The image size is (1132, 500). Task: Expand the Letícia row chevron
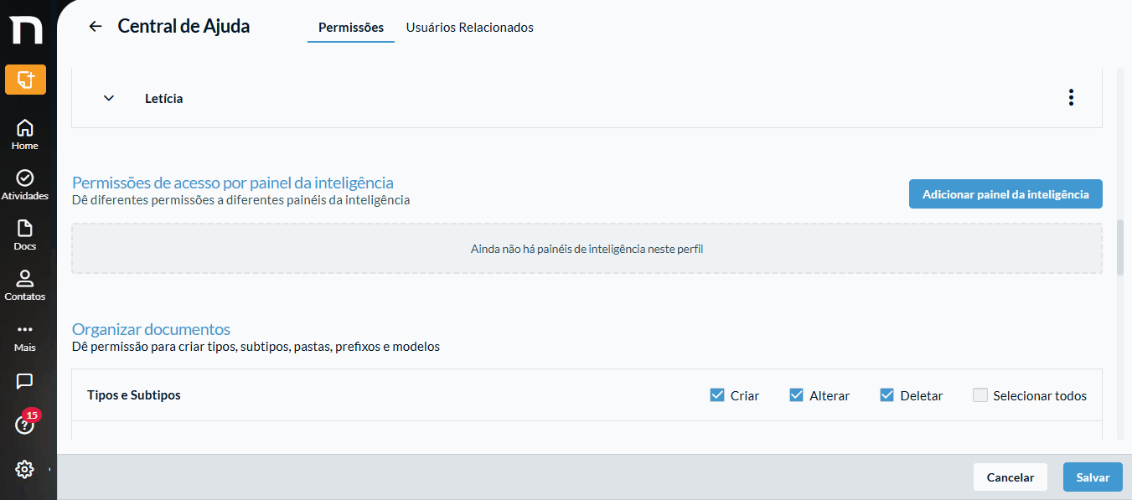pyautogui.click(x=108, y=98)
